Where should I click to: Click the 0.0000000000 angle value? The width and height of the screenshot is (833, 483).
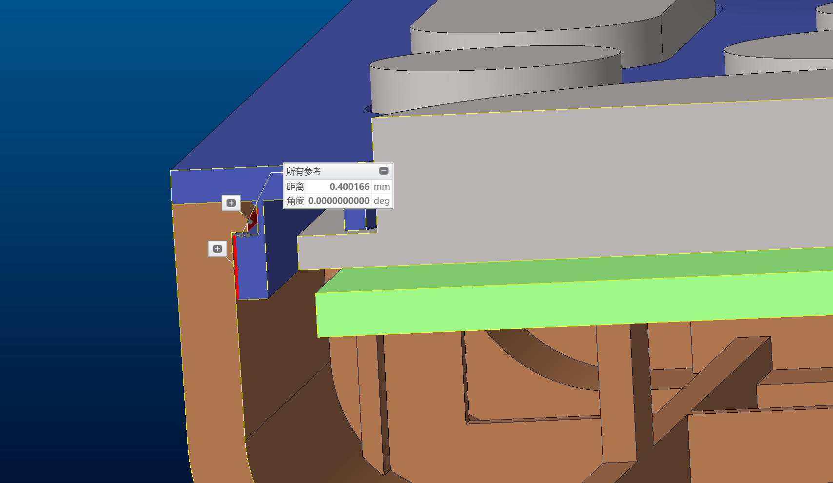(x=339, y=201)
